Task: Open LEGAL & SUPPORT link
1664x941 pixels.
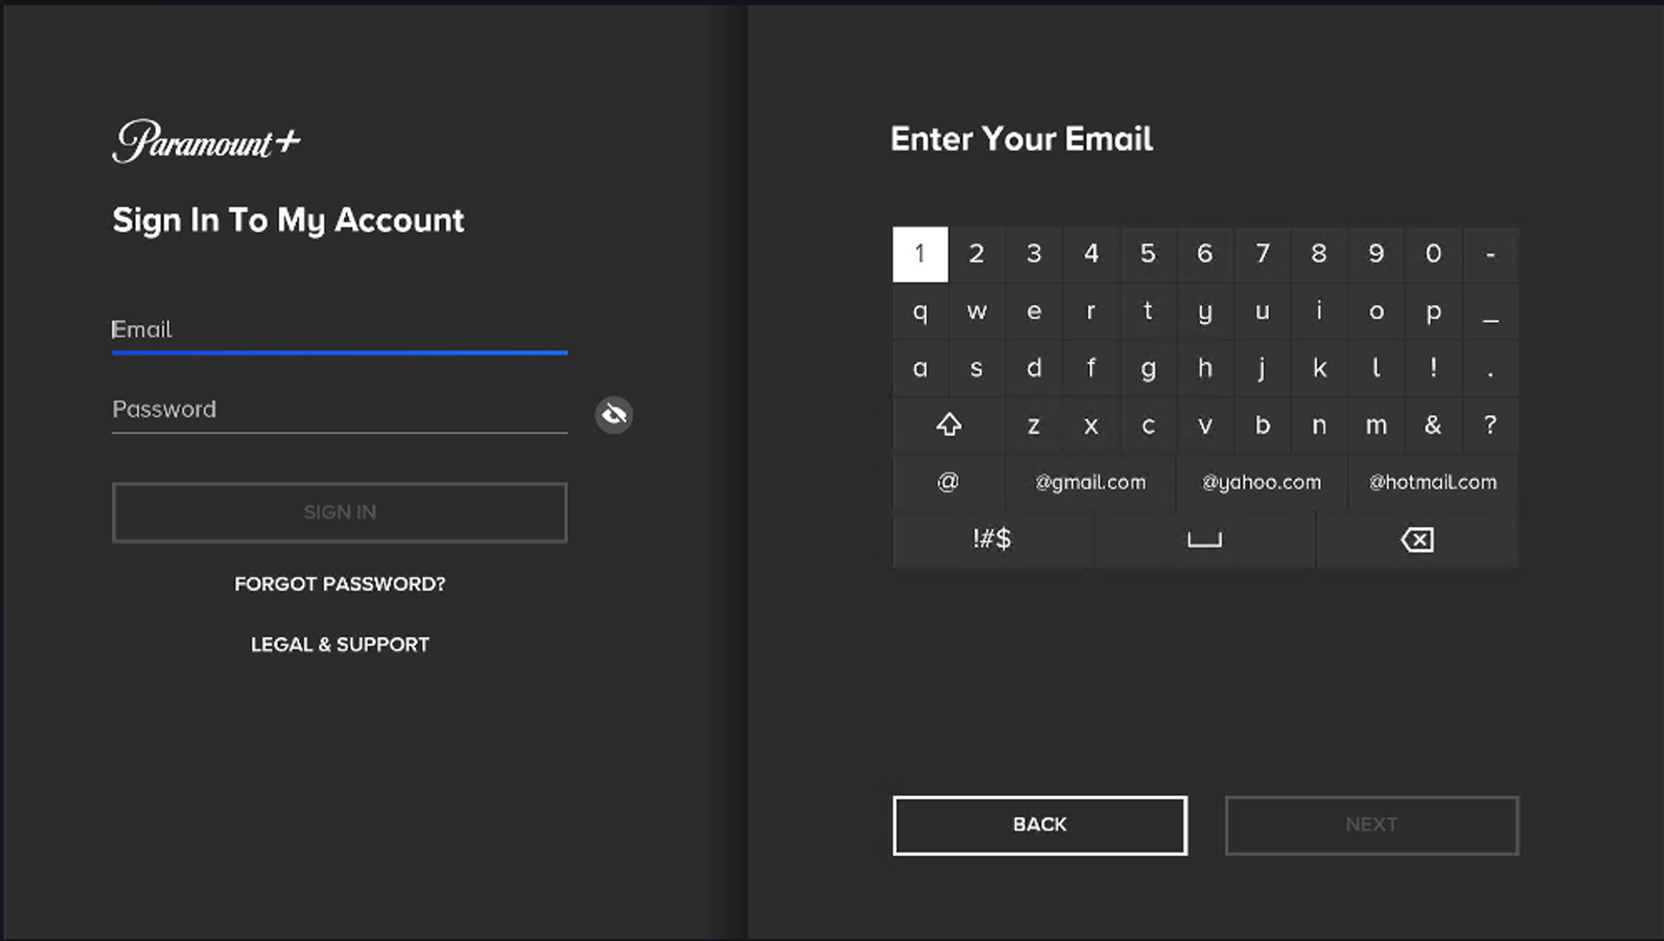Action: (x=340, y=645)
